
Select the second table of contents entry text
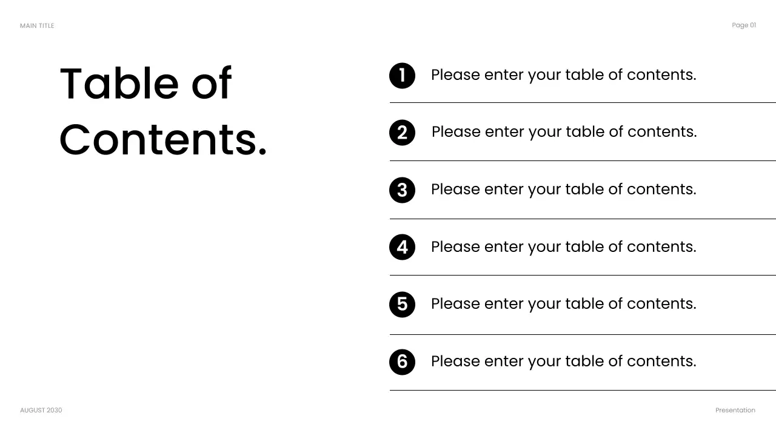tap(564, 132)
